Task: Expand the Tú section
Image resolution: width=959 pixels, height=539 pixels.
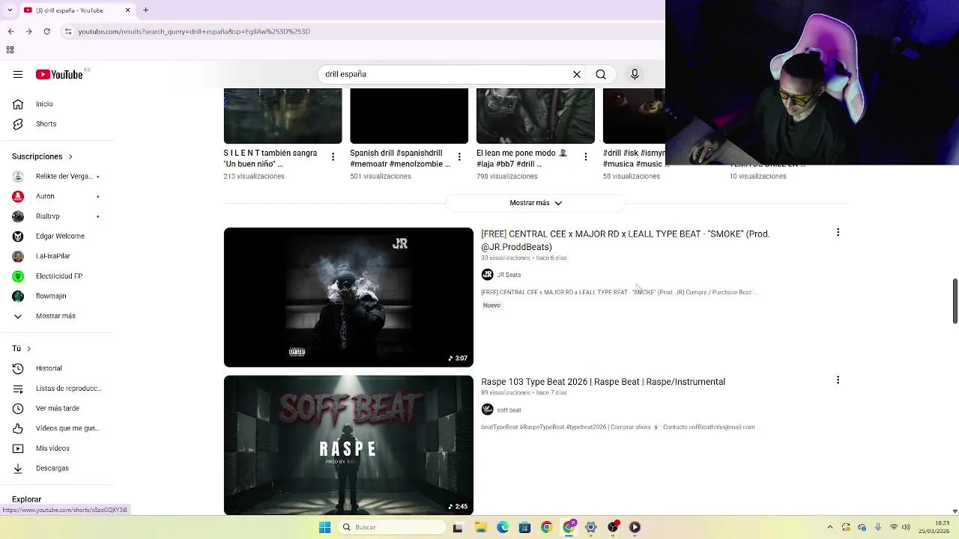Action: pyautogui.click(x=22, y=348)
